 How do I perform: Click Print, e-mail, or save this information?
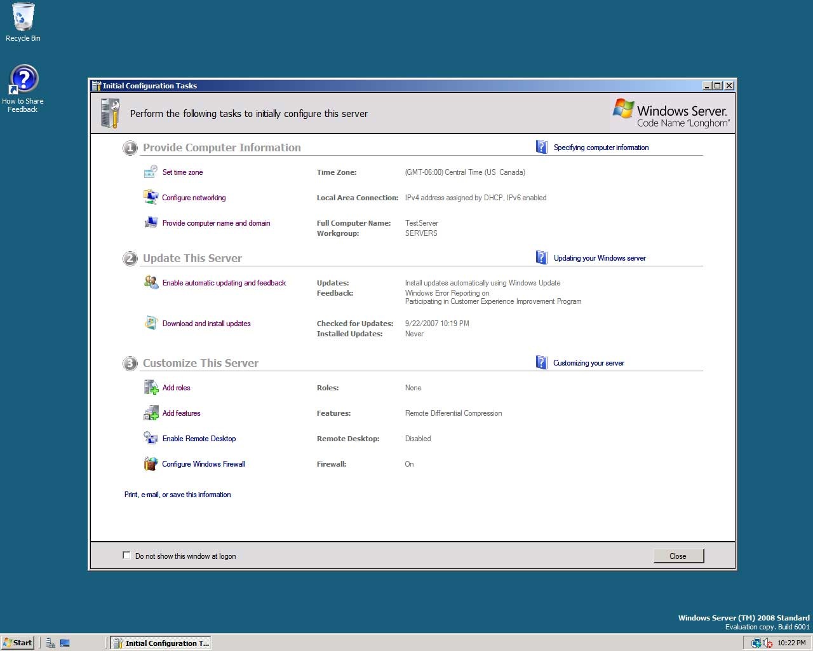177,495
